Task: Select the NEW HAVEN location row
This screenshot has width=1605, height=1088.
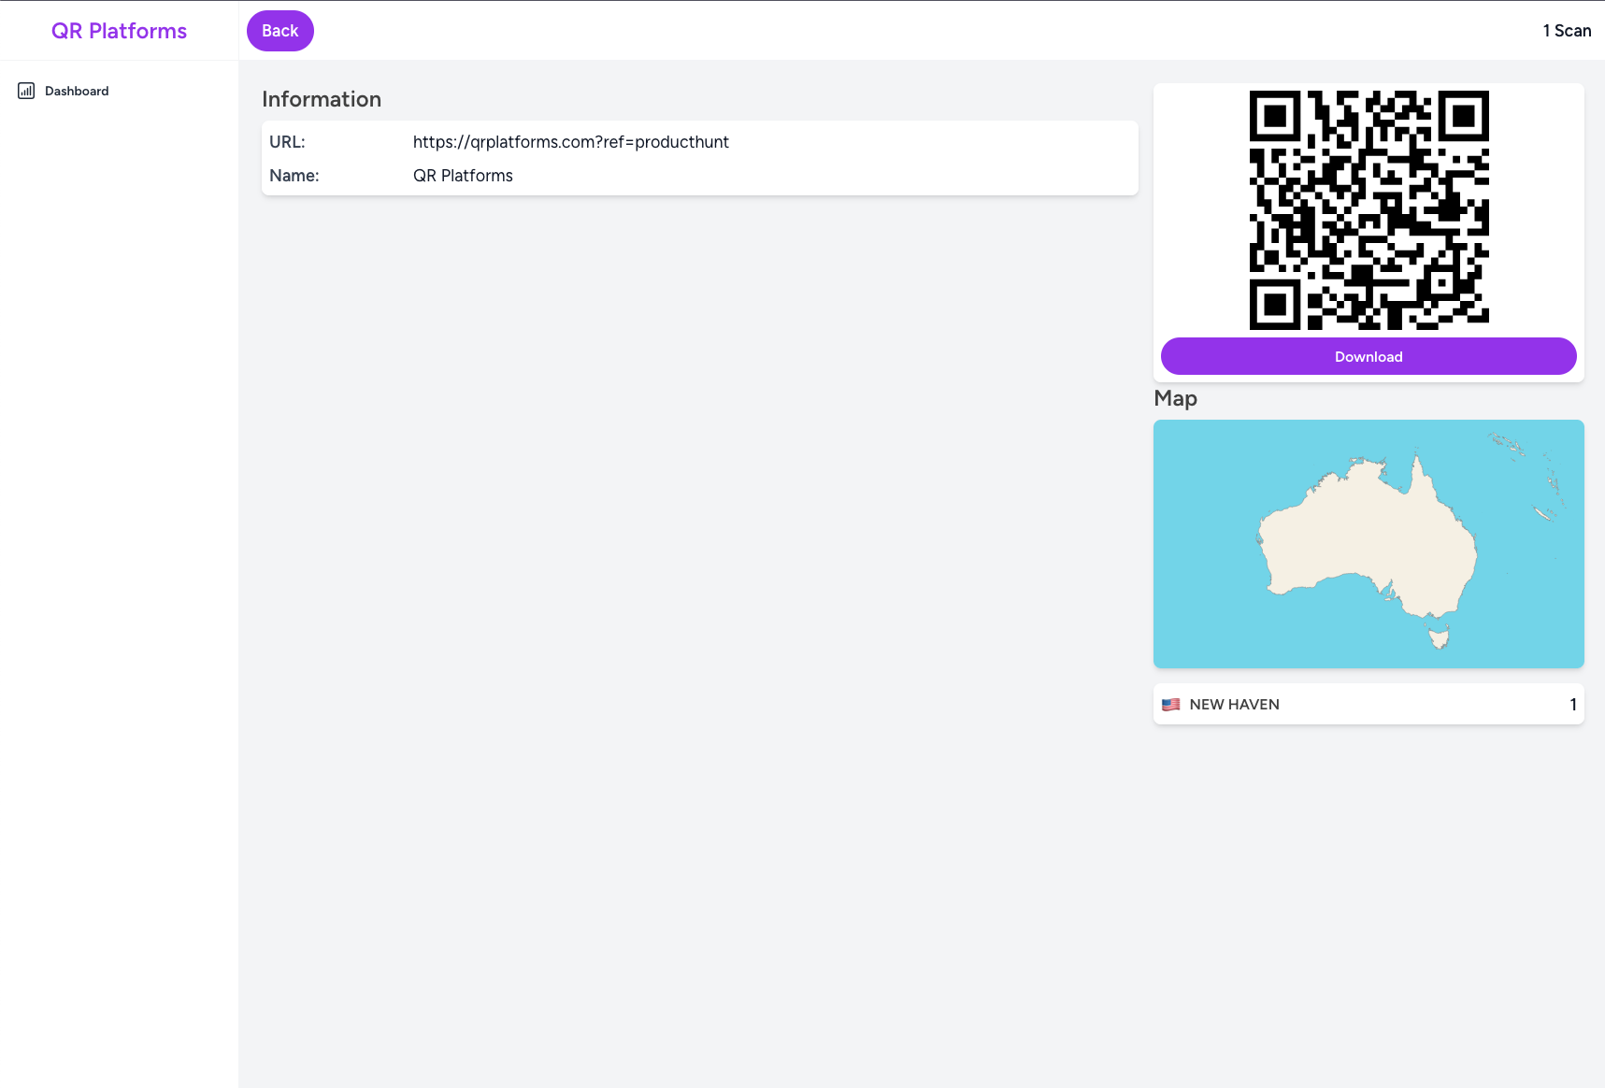Action: click(x=1369, y=704)
